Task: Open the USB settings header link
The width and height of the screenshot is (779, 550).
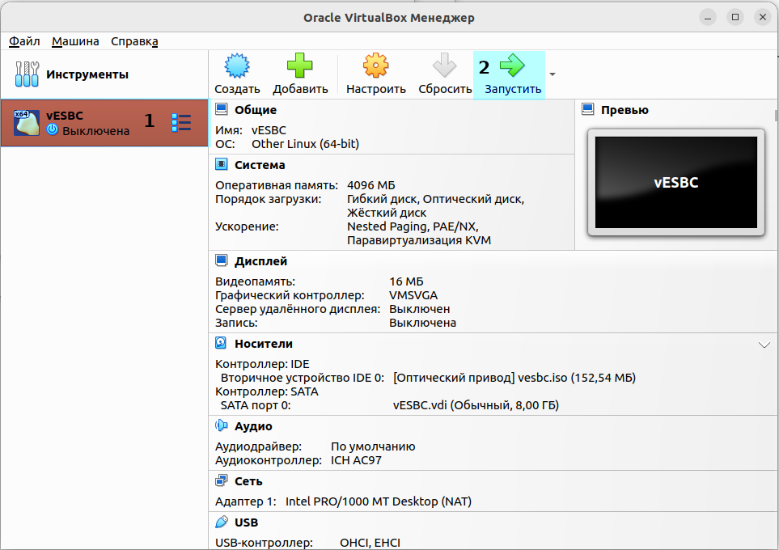Action: pos(246,522)
